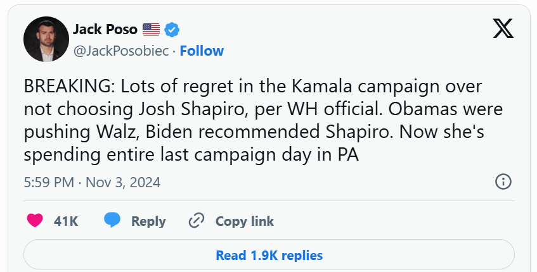
Task: Click the Nov 3, 2024 date
Action: (x=123, y=183)
